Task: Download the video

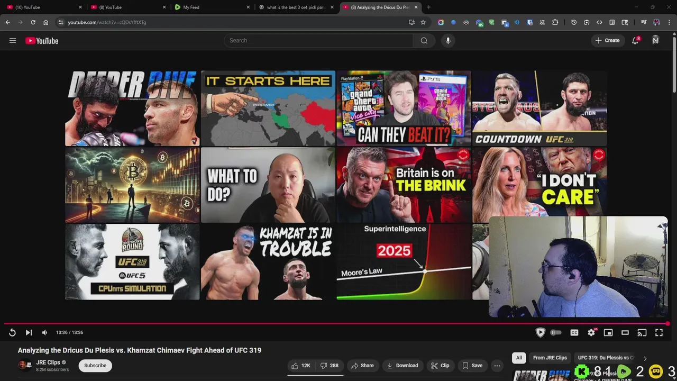Action: pyautogui.click(x=402, y=366)
